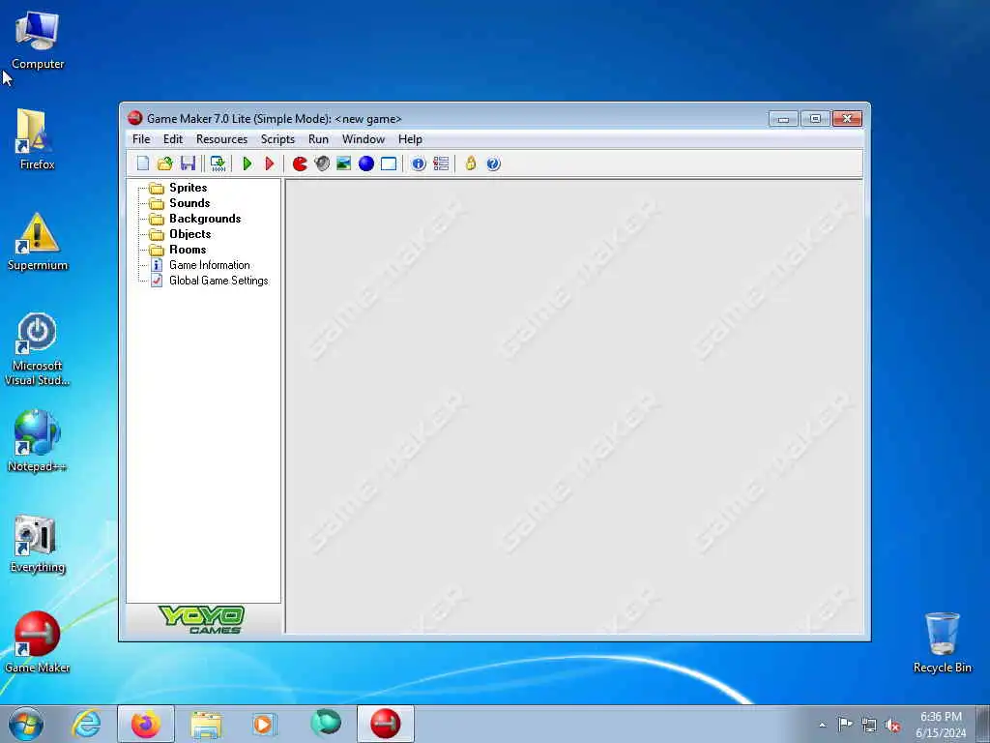This screenshot has width=990, height=743.
Task: Open the Edit menu
Action: tap(172, 139)
